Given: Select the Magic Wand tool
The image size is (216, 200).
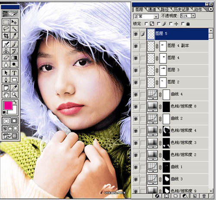Looking at the screenshot, I should tap(14, 29).
